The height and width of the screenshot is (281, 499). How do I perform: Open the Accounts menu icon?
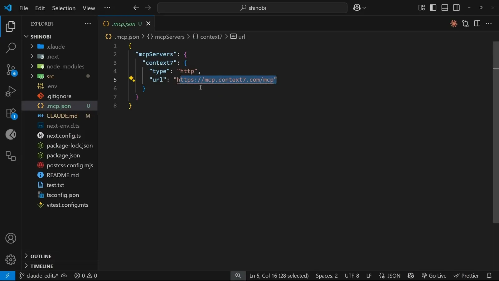tap(11, 239)
